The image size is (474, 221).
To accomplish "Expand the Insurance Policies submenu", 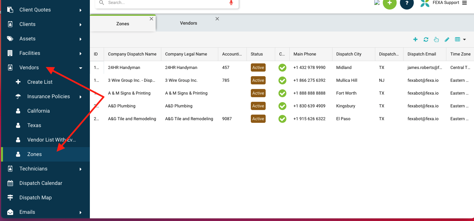I will point(81,97).
